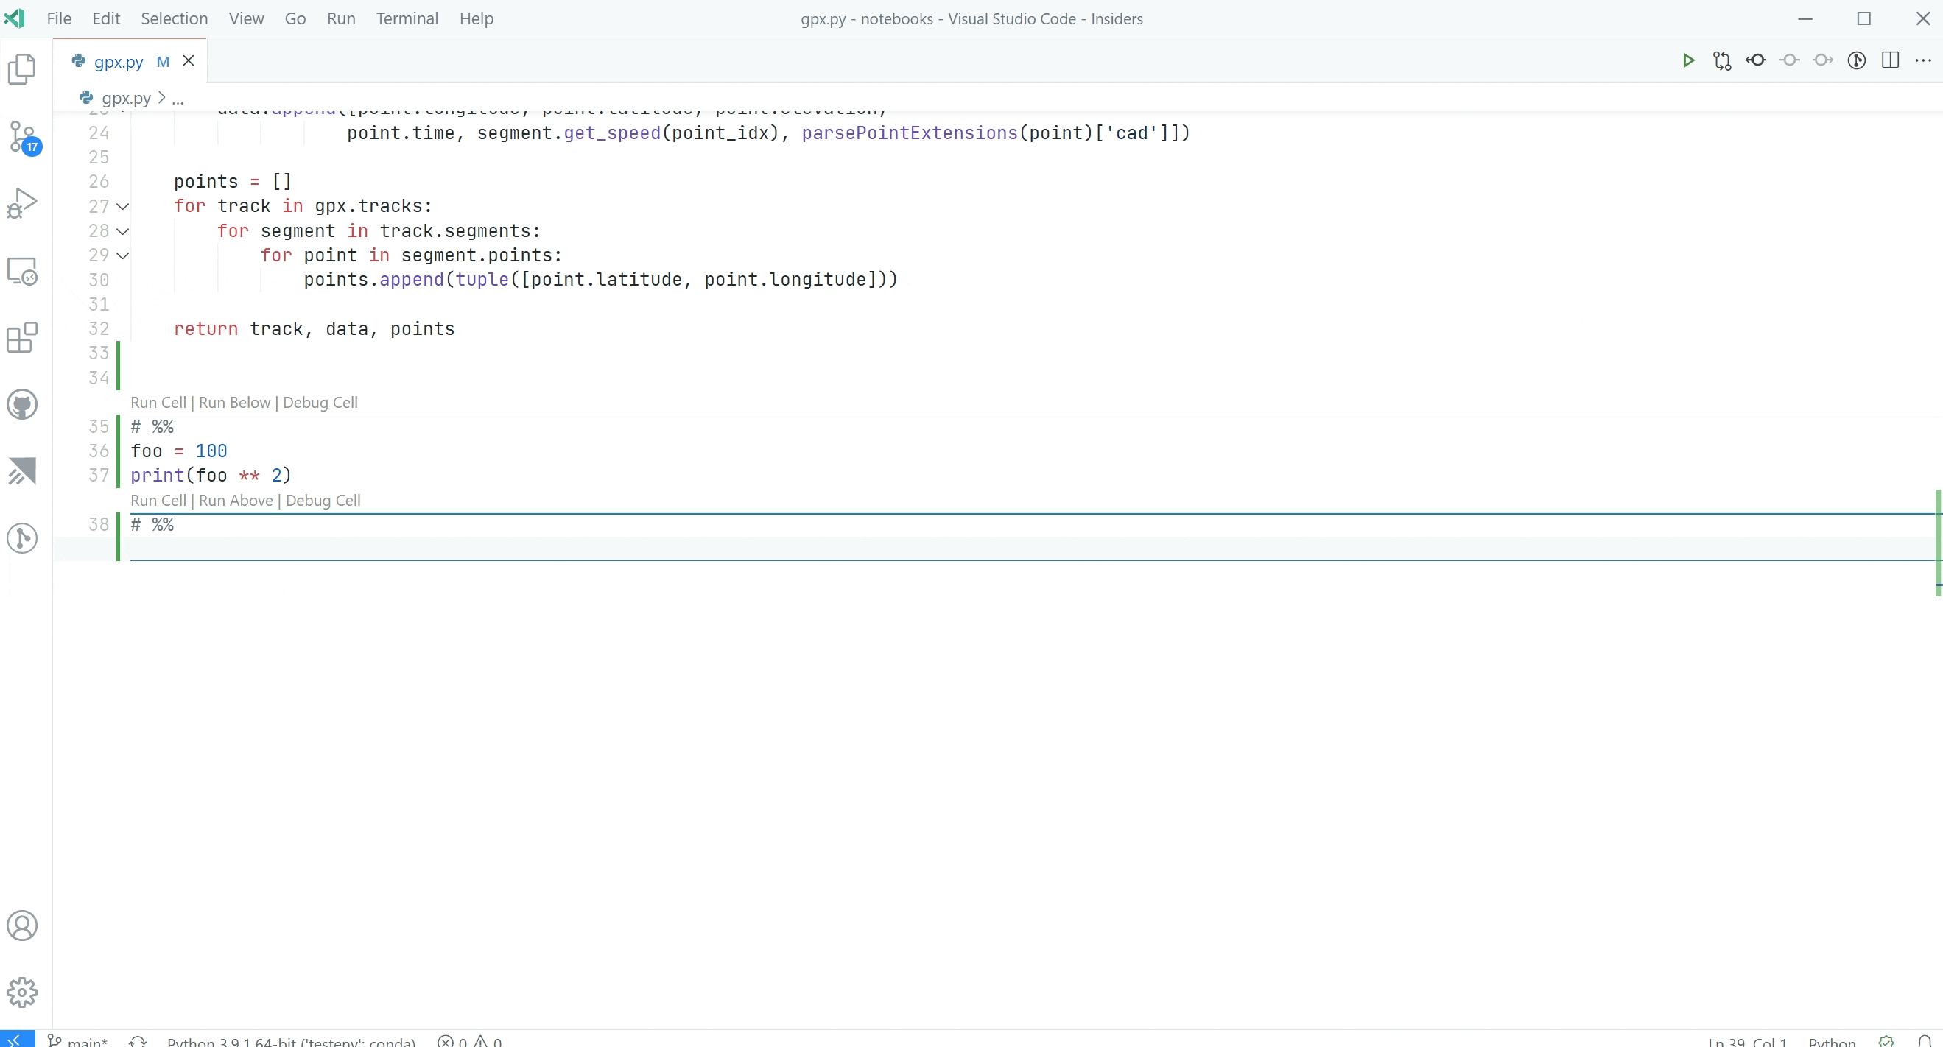Open the Run menu in menu bar

coord(339,18)
